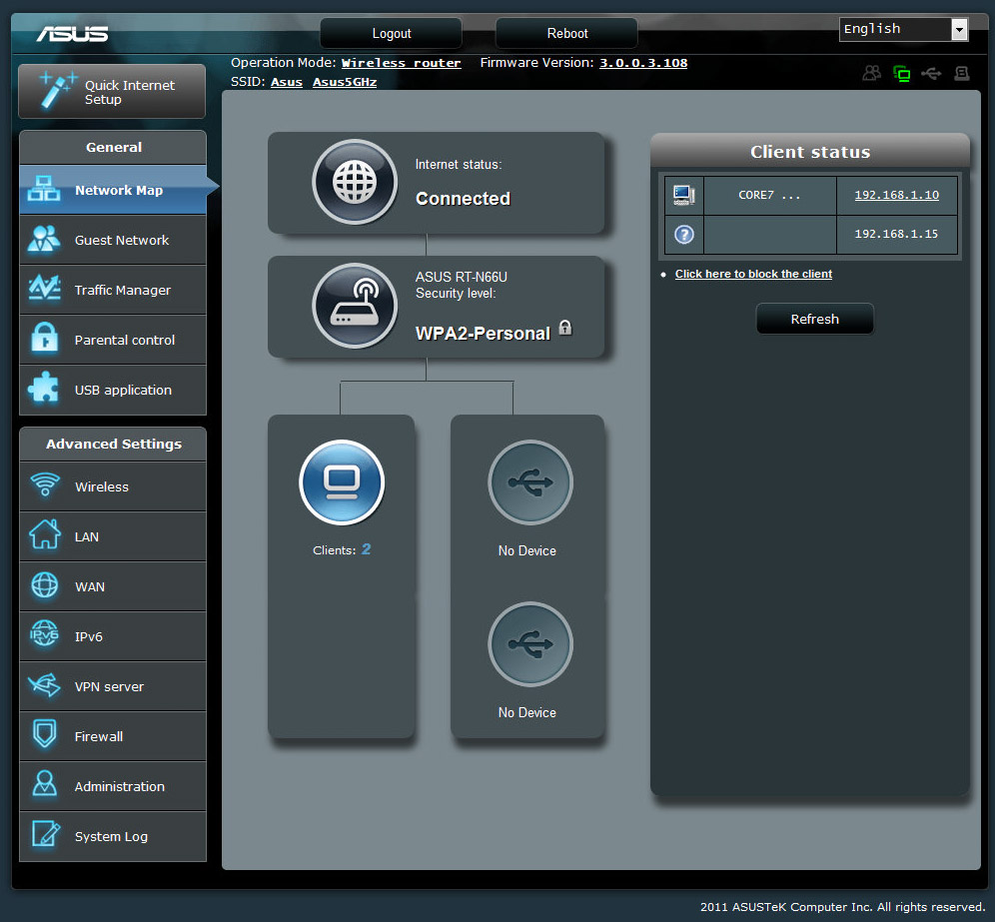The height and width of the screenshot is (922, 995).
Task: Click the unknown device question mark icon
Action: pos(684,235)
